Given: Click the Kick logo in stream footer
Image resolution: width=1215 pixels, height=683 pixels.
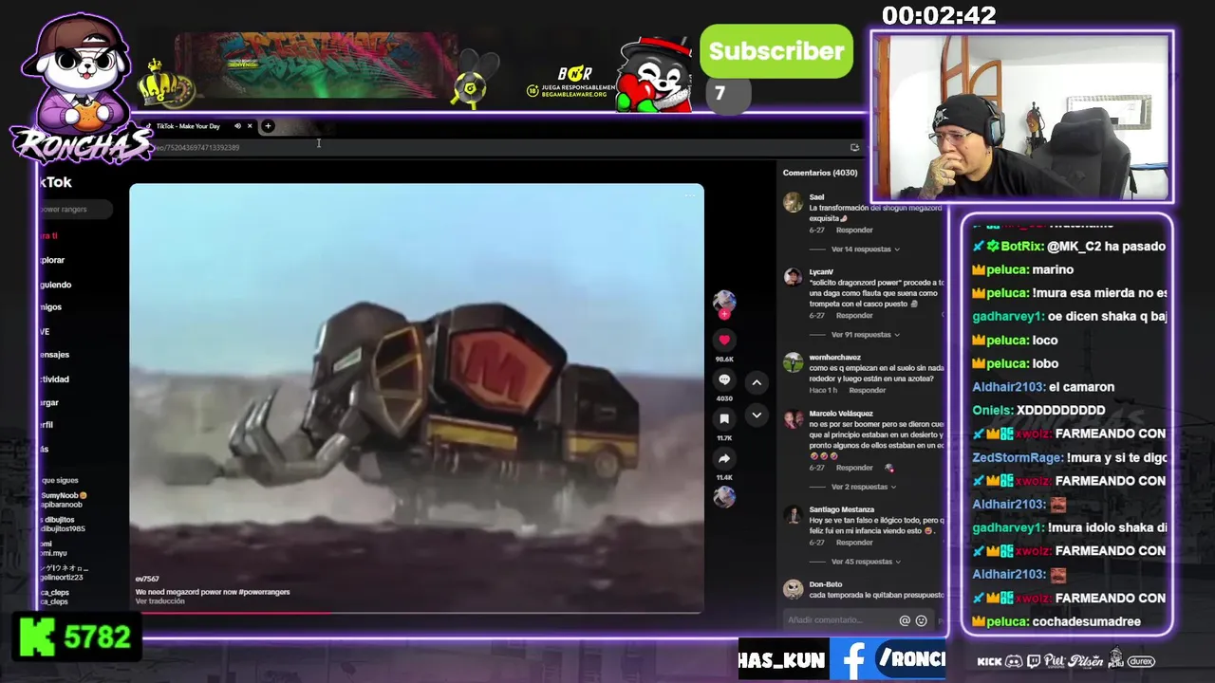Looking at the screenshot, I should [x=989, y=661].
